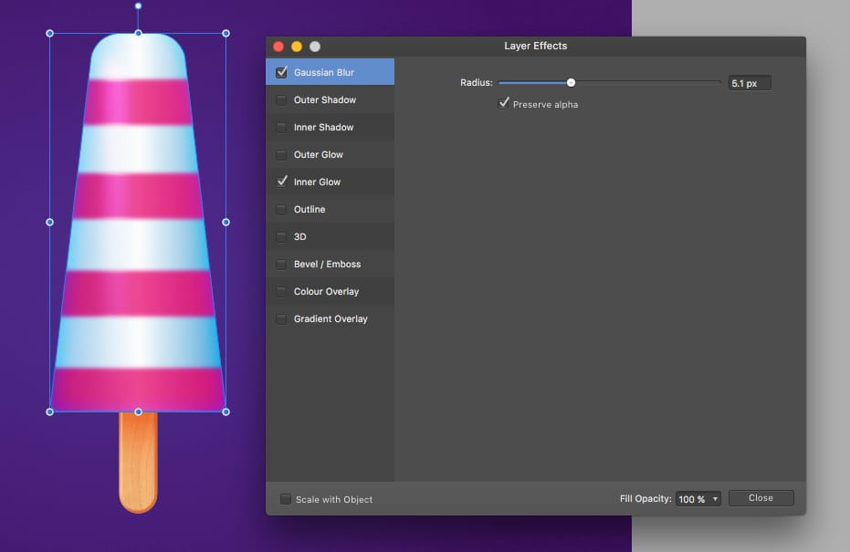This screenshot has width=850, height=552.
Task: Click the Radius slider handle
Action: [571, 82]
